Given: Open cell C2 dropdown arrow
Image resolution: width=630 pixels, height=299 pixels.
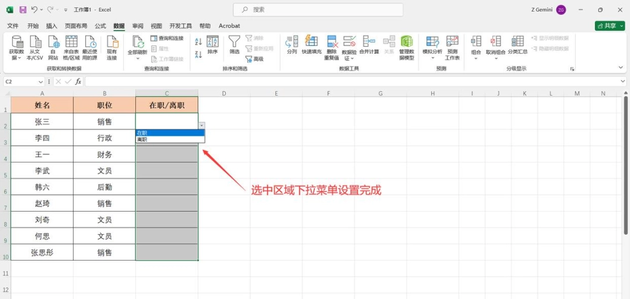Looking at the screenshot, I should point(201,126).
